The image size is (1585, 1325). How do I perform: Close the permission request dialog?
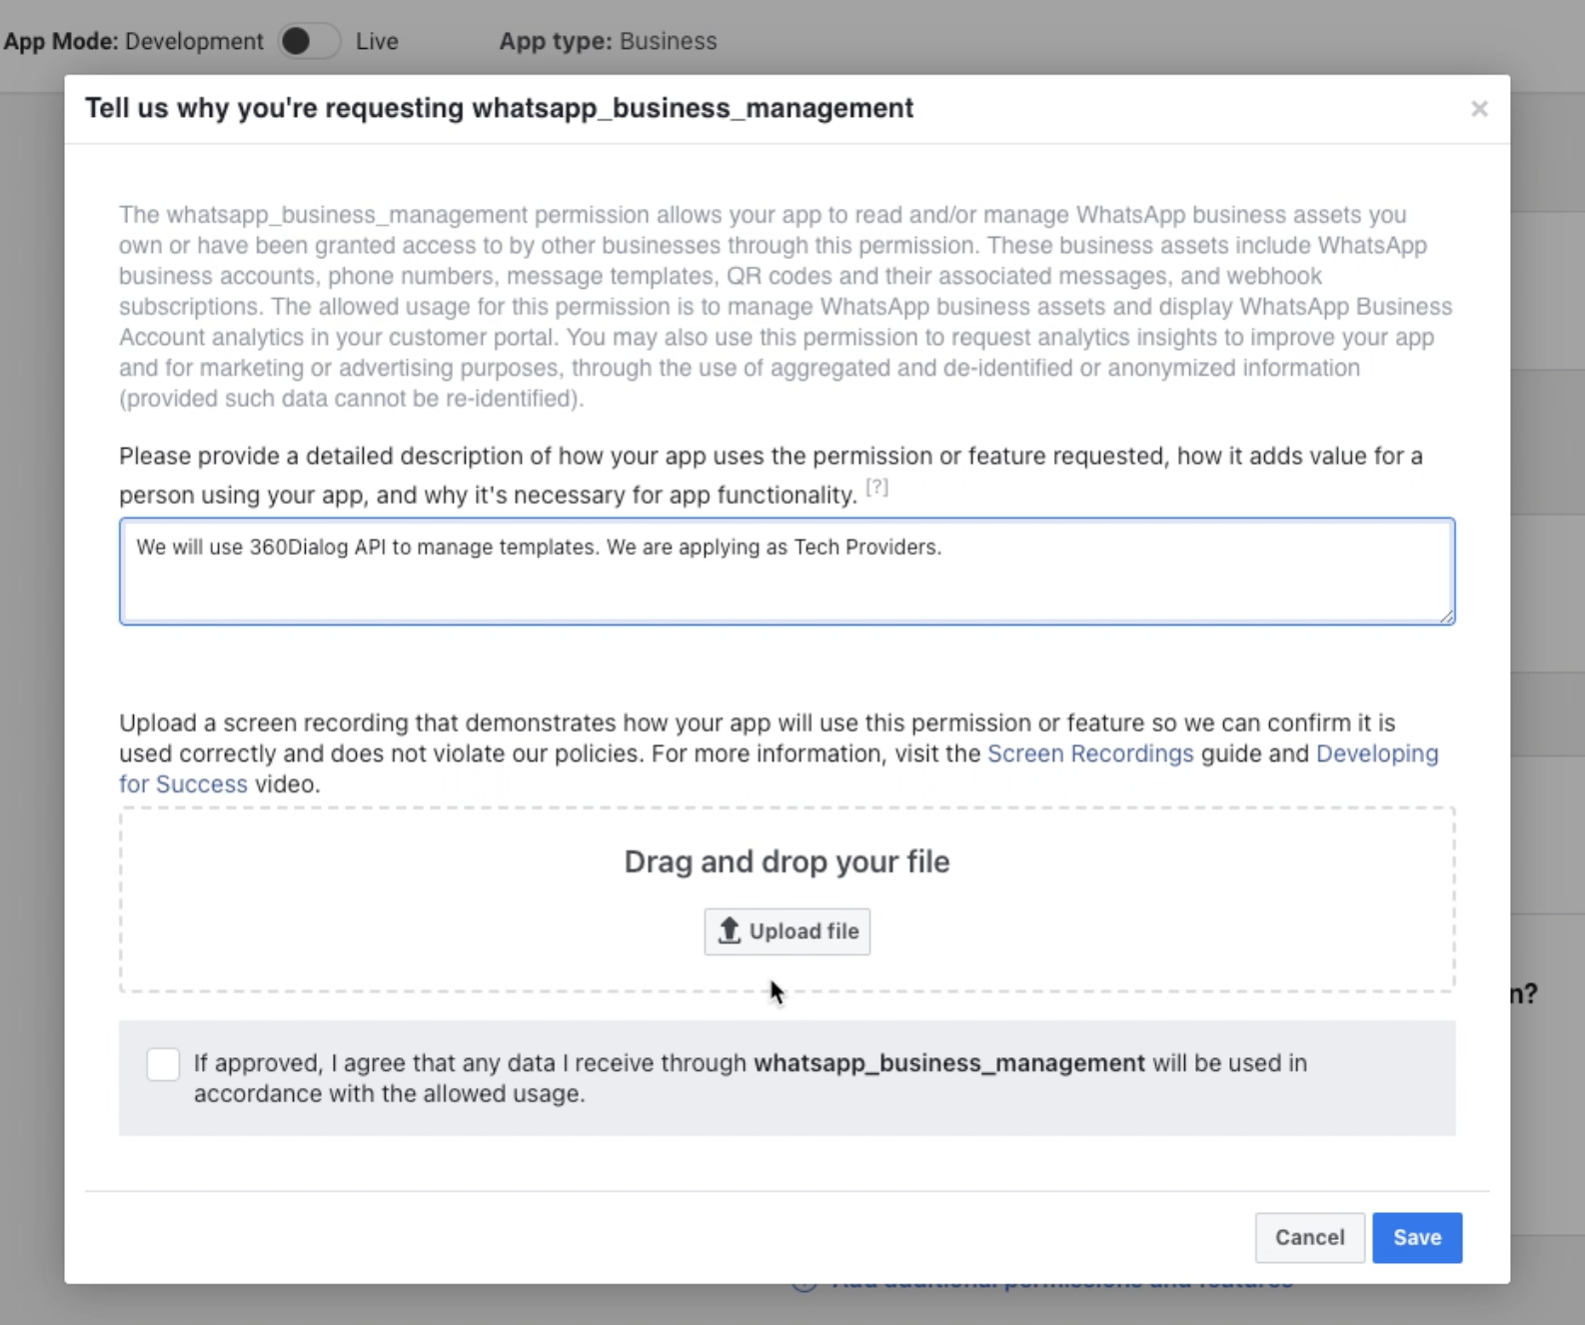tap(1479, 109)
